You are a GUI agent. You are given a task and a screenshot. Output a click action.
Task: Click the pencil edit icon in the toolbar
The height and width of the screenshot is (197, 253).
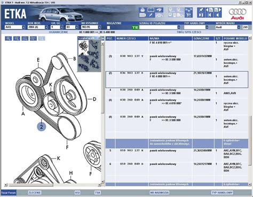[x=151, y=15]
